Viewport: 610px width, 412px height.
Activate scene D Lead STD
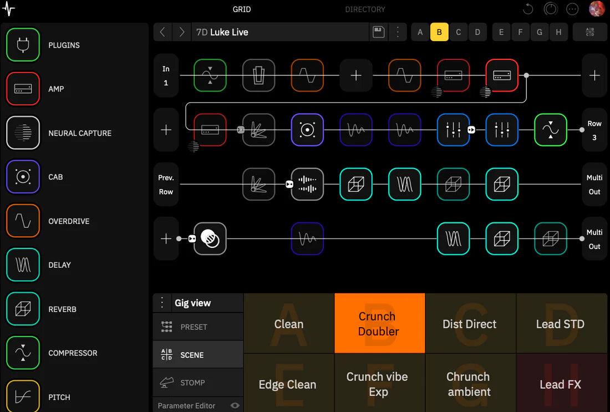click(561, 323)
